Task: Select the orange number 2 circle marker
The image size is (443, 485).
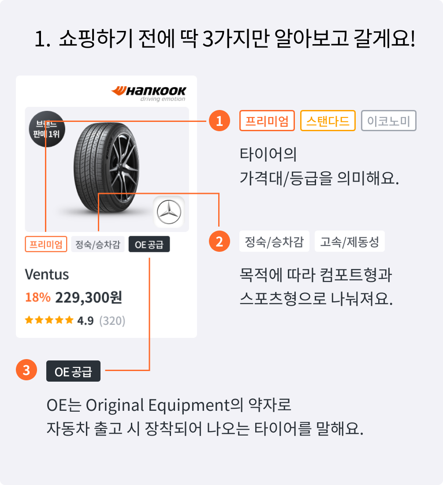Action: pos(219,241)
